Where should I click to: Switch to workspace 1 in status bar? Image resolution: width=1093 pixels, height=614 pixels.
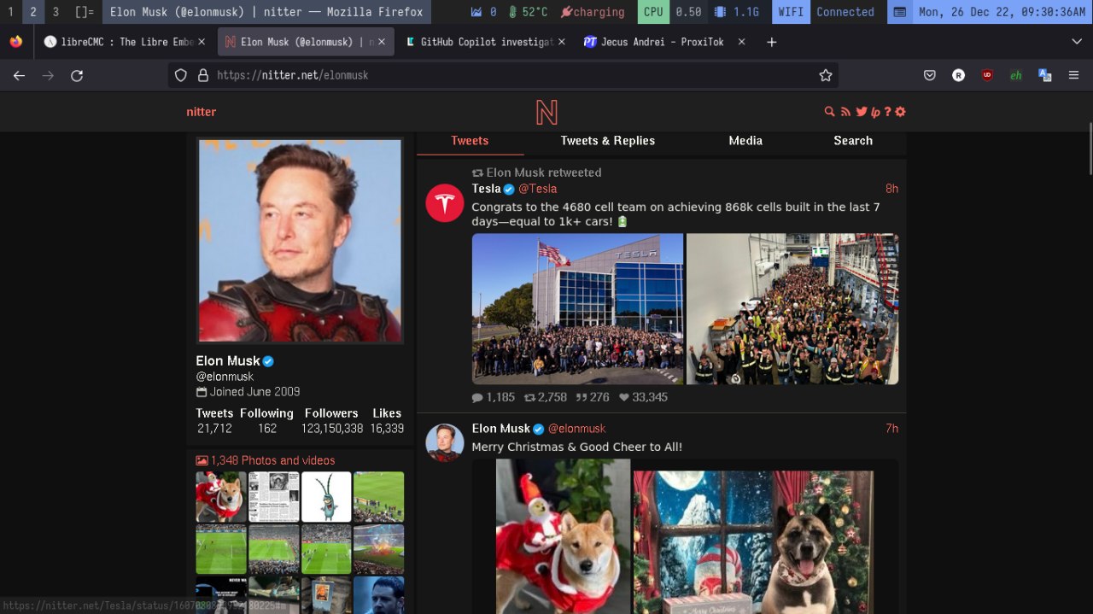pos(11,12)
